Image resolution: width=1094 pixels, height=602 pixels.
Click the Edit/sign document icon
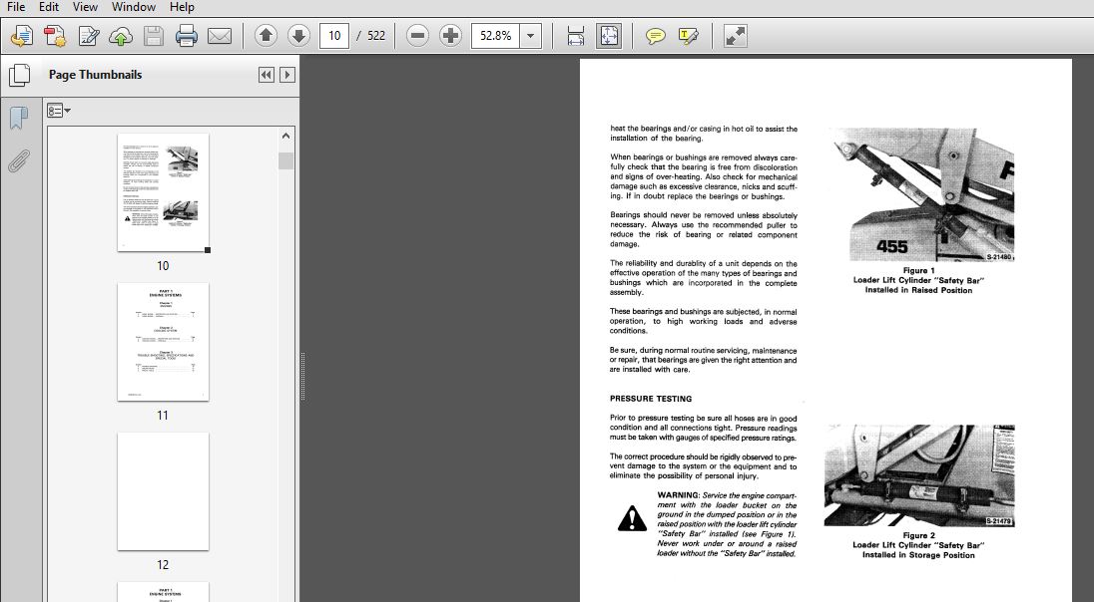point(88,36)
